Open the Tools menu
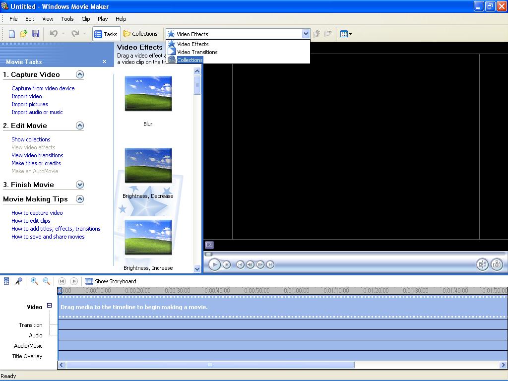508x381 pixels. point(67,19)
